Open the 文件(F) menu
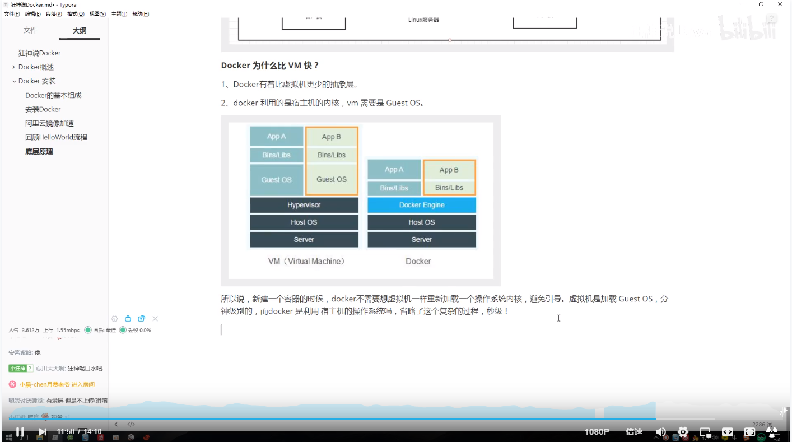This screenshot has height=442, width=792. 11,14
